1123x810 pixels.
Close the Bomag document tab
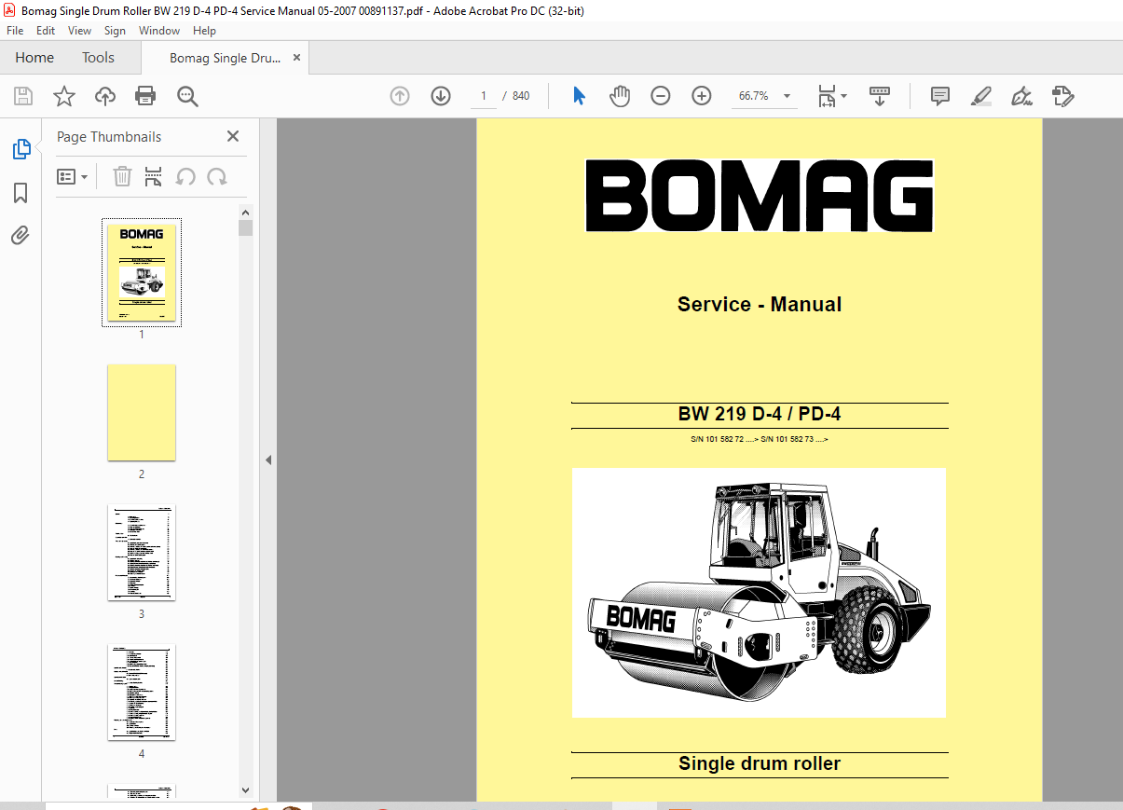[296, 58]
